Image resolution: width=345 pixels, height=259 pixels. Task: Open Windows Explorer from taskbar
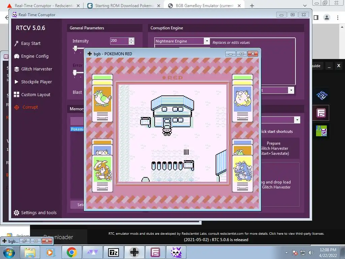pos(30,252)
